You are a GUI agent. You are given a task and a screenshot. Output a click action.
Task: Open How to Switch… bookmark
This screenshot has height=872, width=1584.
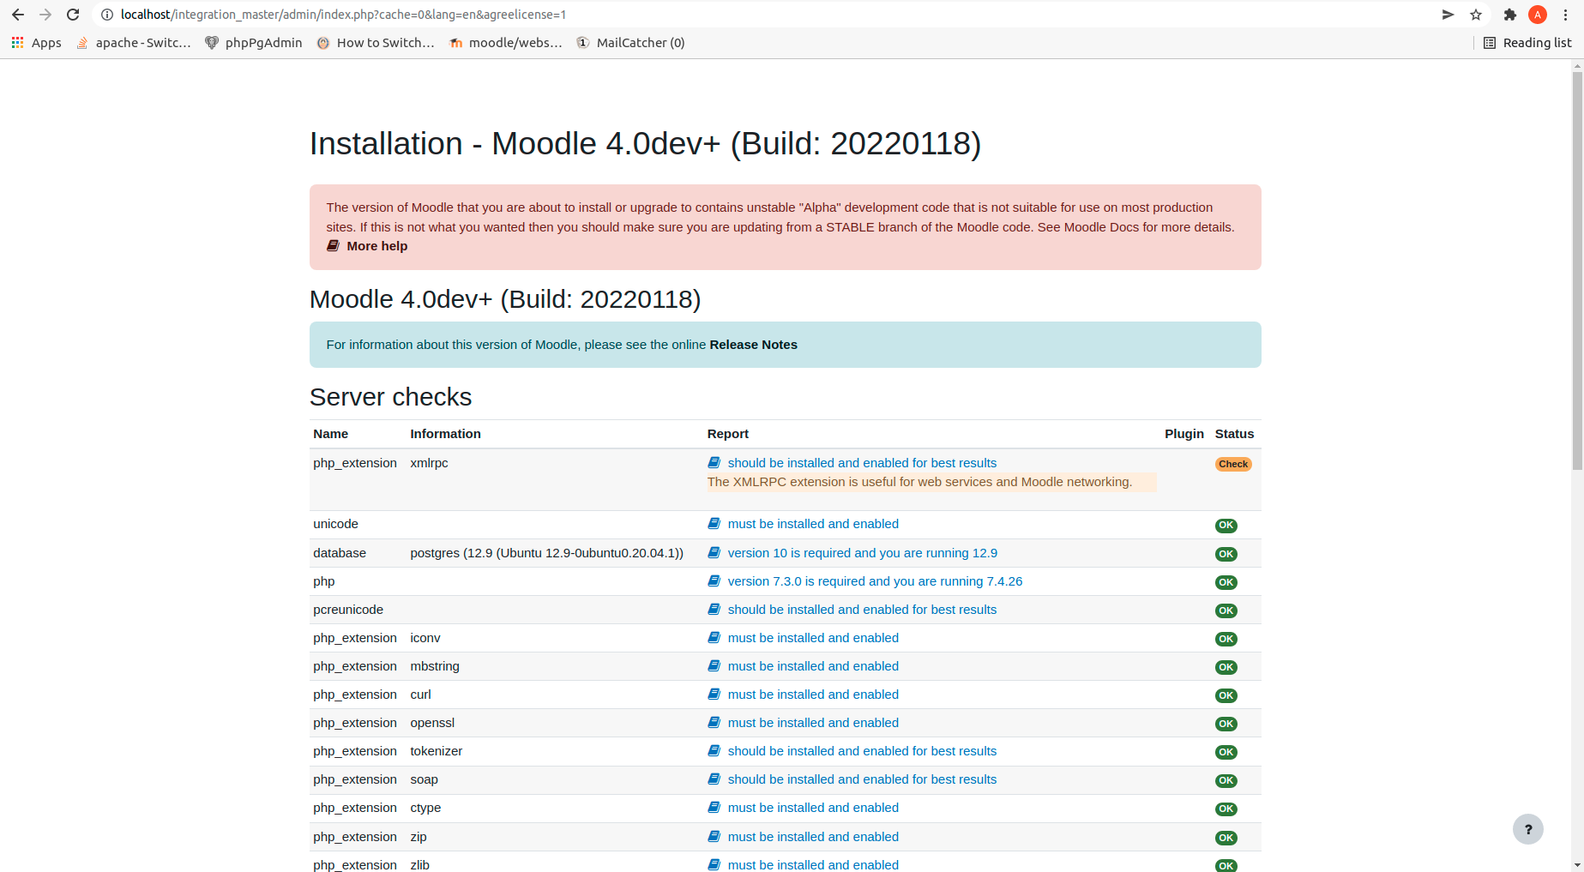pos(376,43)
